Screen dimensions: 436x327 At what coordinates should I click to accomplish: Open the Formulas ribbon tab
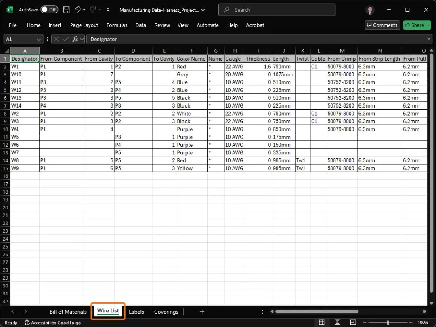[x=117, y=25]
